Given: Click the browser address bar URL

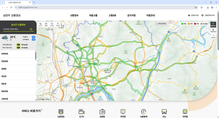Looking at the screenshot, I should (28, 7).
